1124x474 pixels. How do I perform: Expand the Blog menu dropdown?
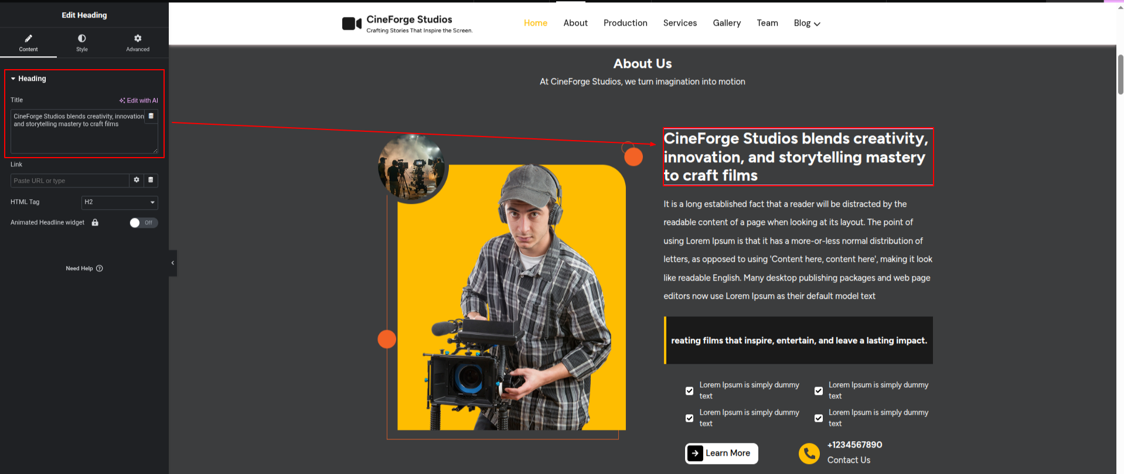[807, 23]
